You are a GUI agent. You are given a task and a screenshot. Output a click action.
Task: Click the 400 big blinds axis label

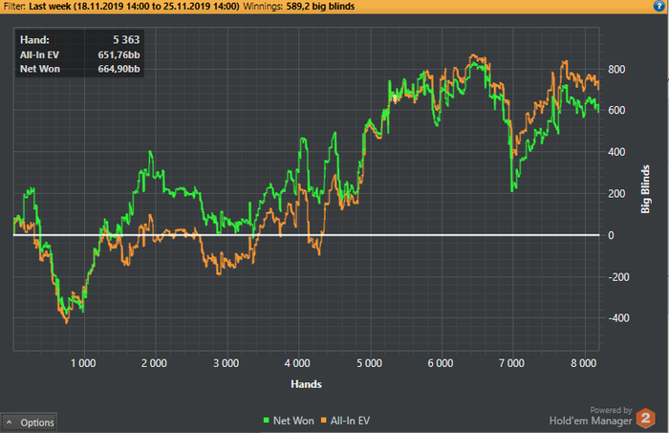[x=616, y=152]
